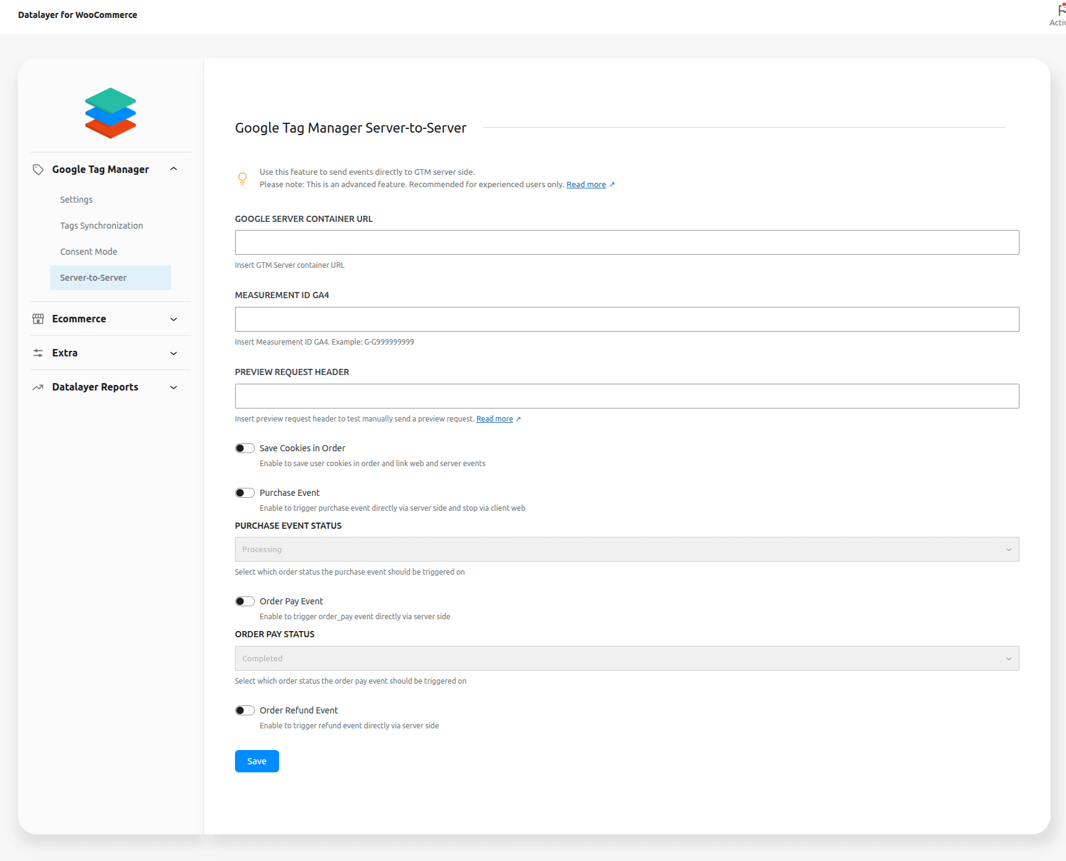Open the Purchase Event Status dropdown
Image resolution: width=1066 pixels, height=861 pixels.
626,549
